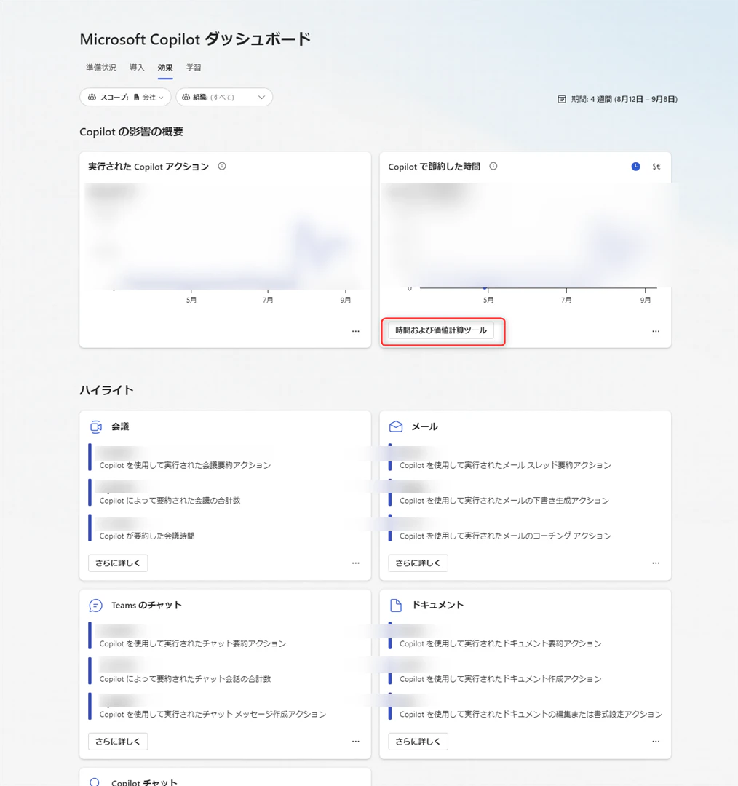Open the 組織 (すべて) dropdown
Screen dimensions: 738x786
click(x=224, y=98)
